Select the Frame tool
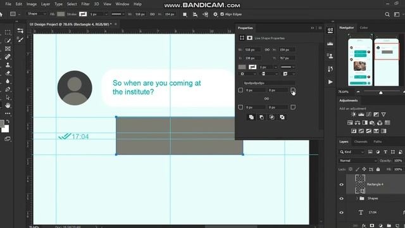 [8, 49]
